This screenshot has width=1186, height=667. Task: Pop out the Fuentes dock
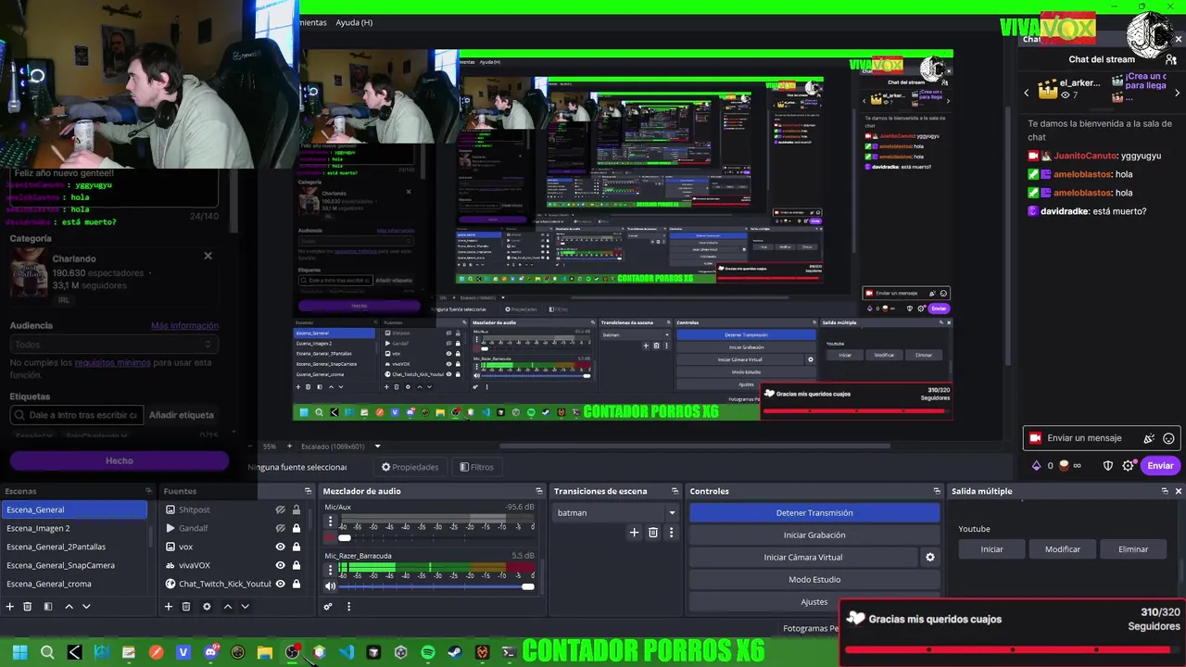(309, 491)
